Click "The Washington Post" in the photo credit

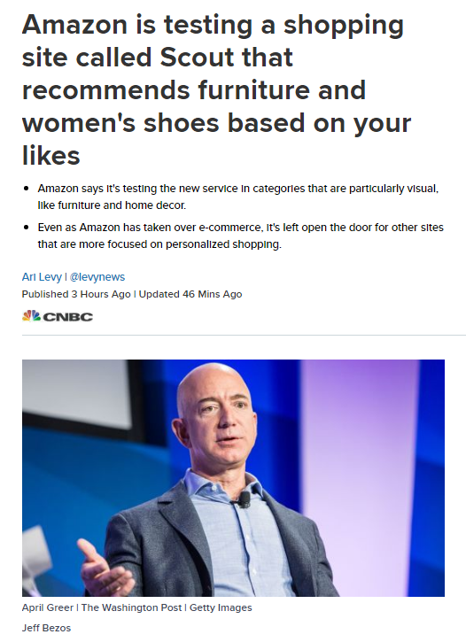coord(131,607)
